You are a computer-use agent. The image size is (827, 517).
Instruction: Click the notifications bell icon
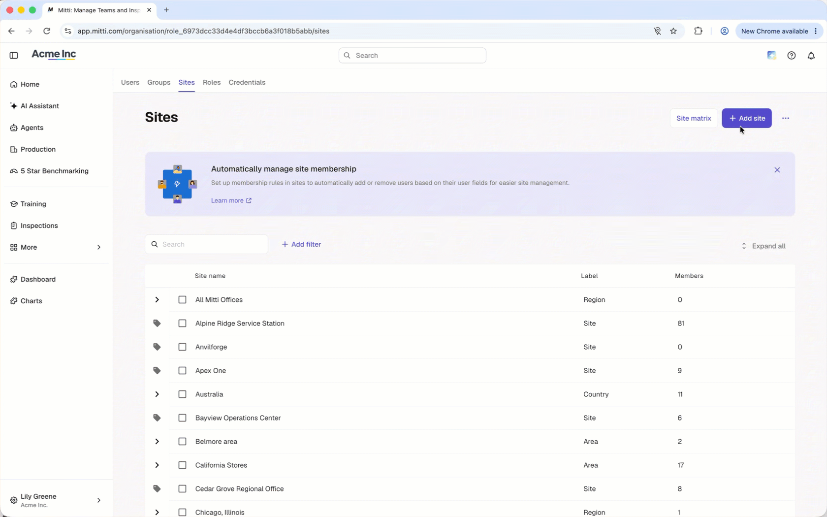(811, 56)
